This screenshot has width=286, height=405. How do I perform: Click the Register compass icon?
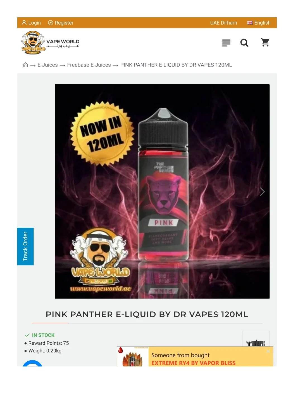pos(51,23)
